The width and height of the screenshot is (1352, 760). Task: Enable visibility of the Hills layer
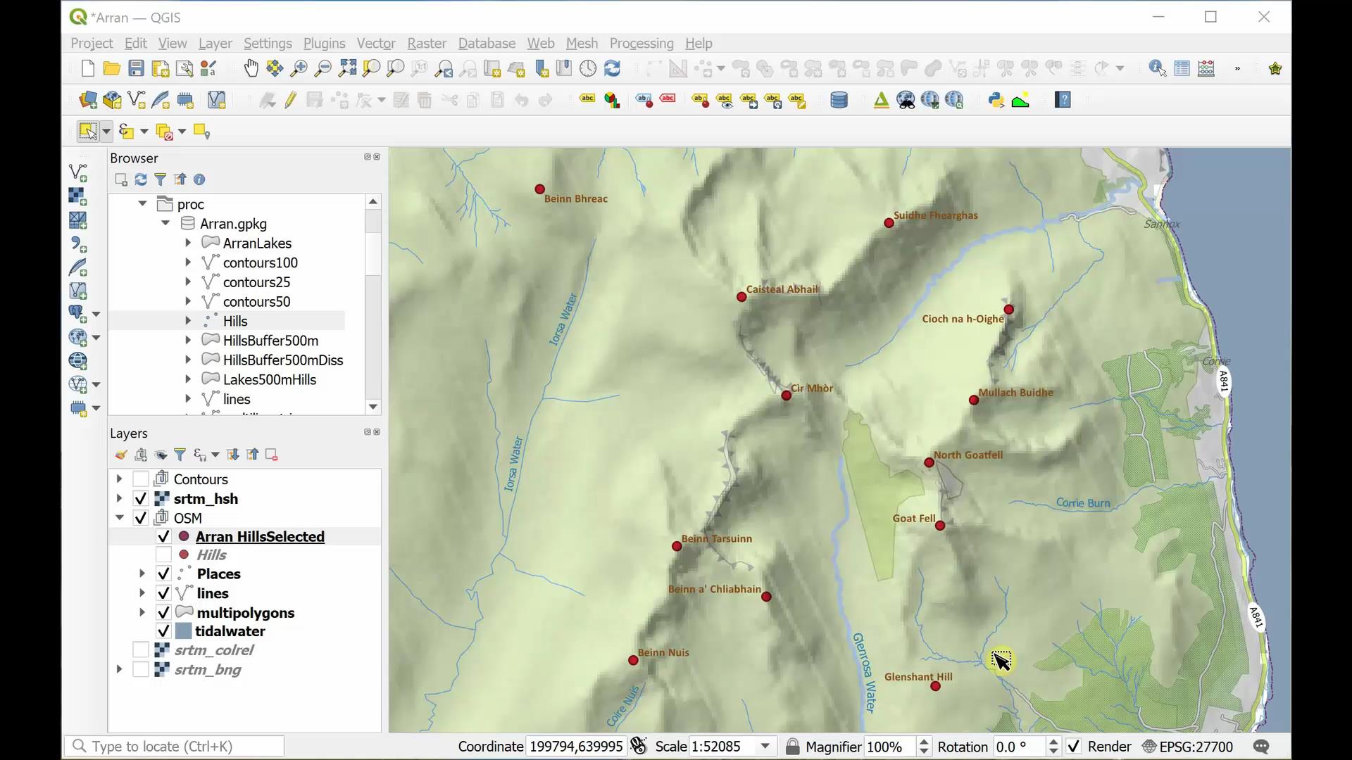(x=163, y=555)
